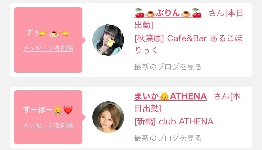Click まいか's round profile photo

pos(108,117)
